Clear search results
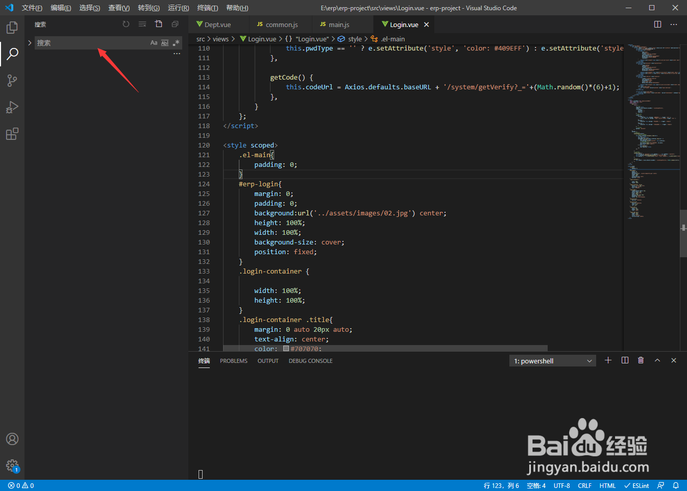Image resolution: width=687 pixels, height=491 pixels. [x=142, y=24]
